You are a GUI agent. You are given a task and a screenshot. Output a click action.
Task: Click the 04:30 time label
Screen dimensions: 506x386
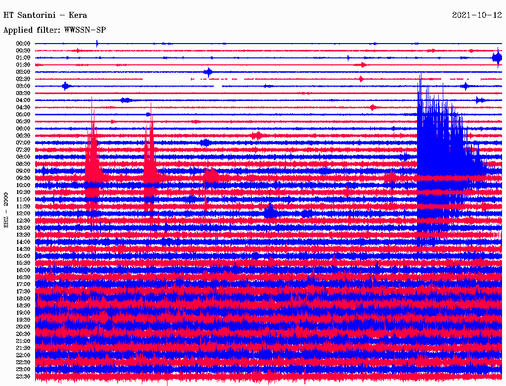click(23, 107)
